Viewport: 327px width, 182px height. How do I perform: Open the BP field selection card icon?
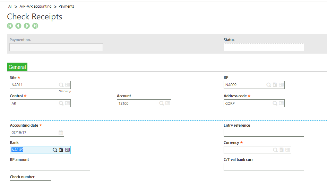point(281,85)
